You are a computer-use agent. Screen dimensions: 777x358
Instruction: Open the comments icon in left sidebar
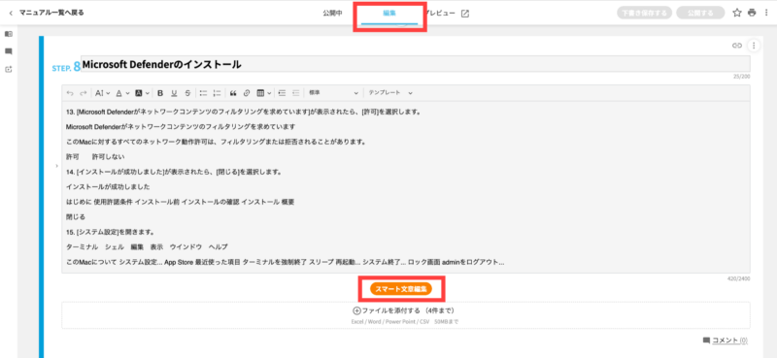click(x=8, y=51)
